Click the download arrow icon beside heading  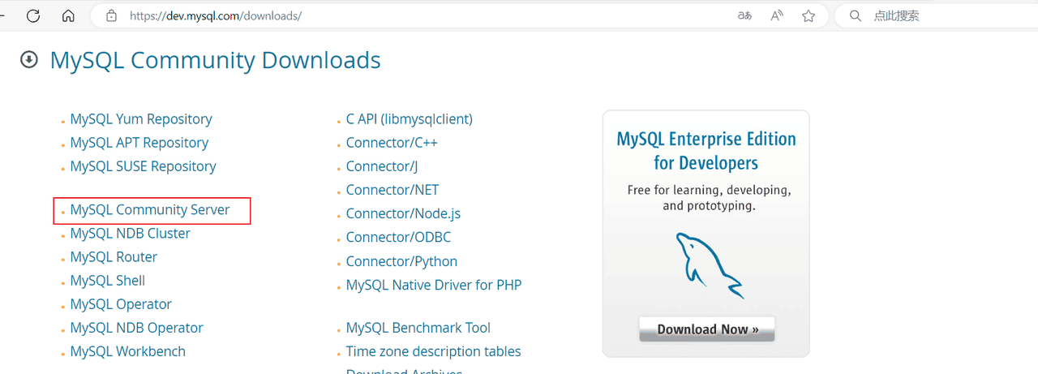point(29,59)
